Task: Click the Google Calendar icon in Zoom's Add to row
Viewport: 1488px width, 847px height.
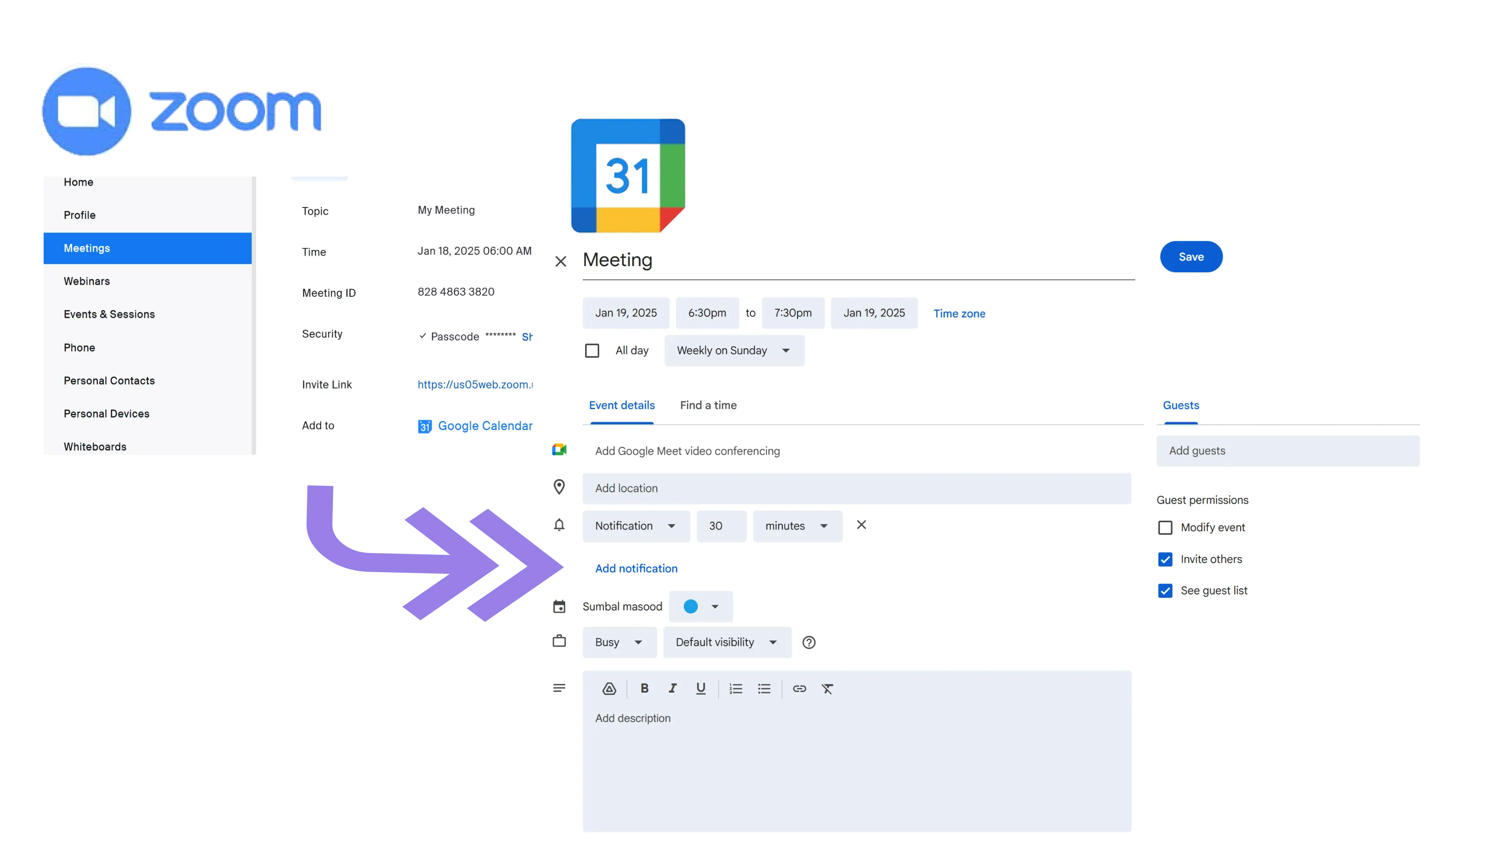Action: tap(424, 427)
